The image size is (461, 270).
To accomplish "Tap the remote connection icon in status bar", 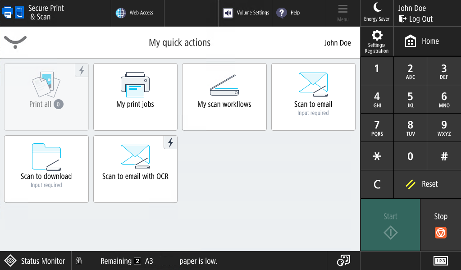I will [343, 261].
